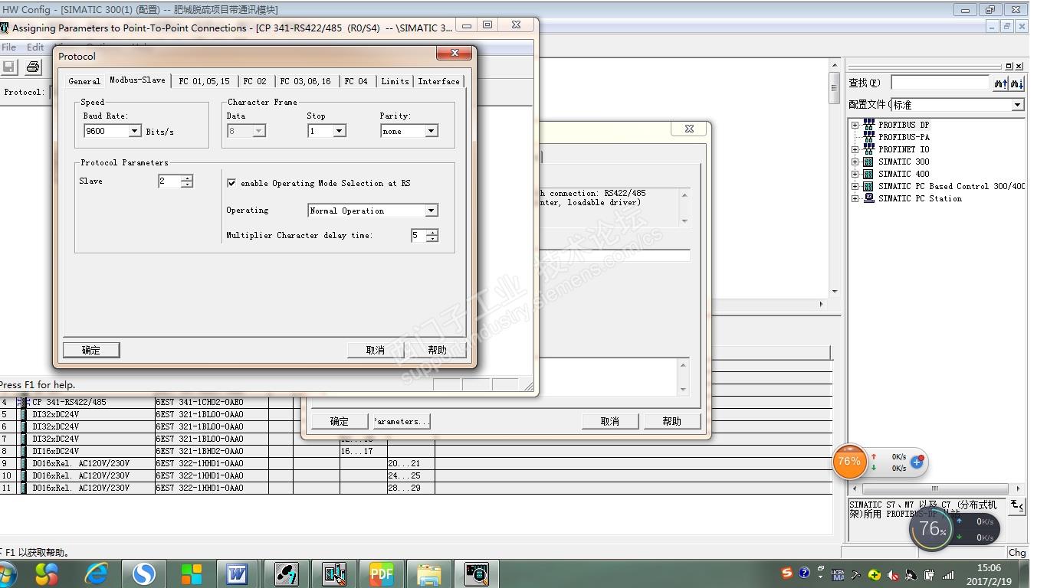Screen dimensions: 1047x588
Task: Click the Parameters... button in the properties dialog
Action: (402, 421)
